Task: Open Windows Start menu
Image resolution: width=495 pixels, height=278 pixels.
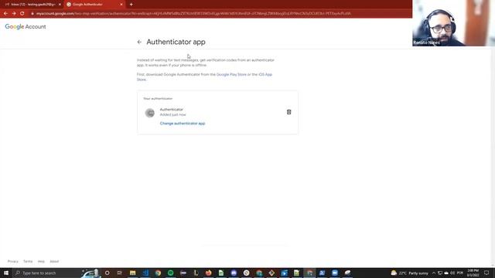Action: click(x=6, y=273)
